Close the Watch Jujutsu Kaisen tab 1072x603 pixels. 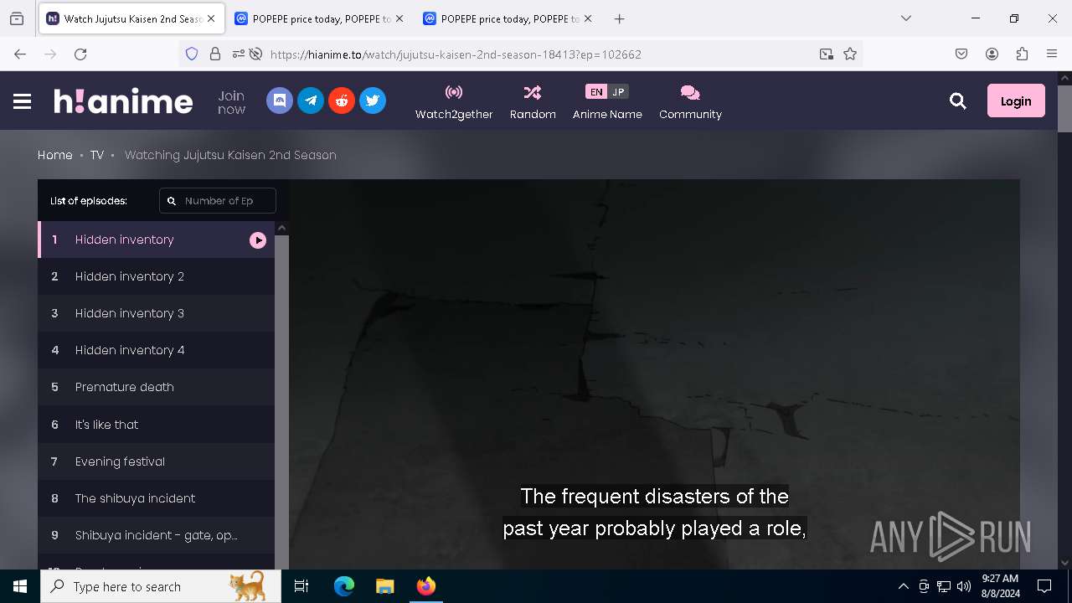[x=211, y=18]
